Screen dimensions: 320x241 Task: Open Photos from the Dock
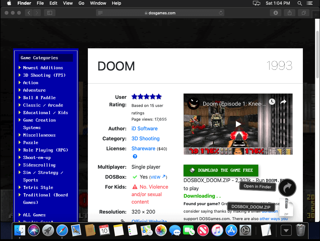point(161,230)
